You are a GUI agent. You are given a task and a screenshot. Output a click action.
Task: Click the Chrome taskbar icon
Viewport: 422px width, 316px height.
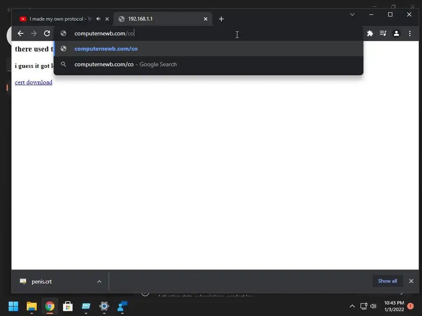pyautogui.click(x=50, y=306)
